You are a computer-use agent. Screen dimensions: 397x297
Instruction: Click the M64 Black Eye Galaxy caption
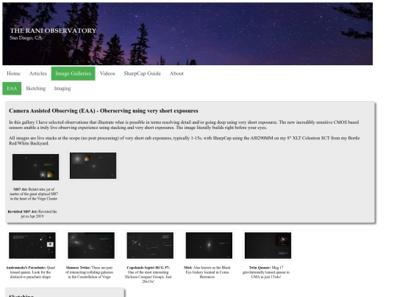tap(207, 272)
